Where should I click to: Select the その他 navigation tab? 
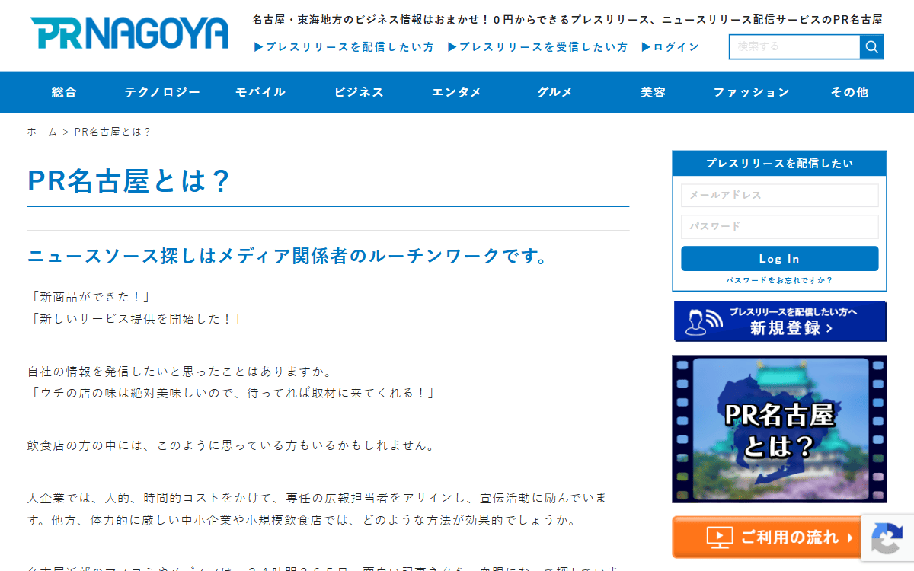tap(849, 92)
